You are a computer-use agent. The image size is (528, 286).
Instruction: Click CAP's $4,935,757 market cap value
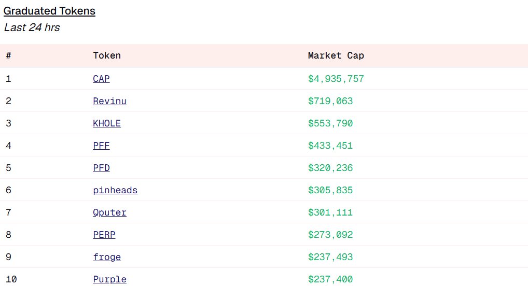[336, 79]
